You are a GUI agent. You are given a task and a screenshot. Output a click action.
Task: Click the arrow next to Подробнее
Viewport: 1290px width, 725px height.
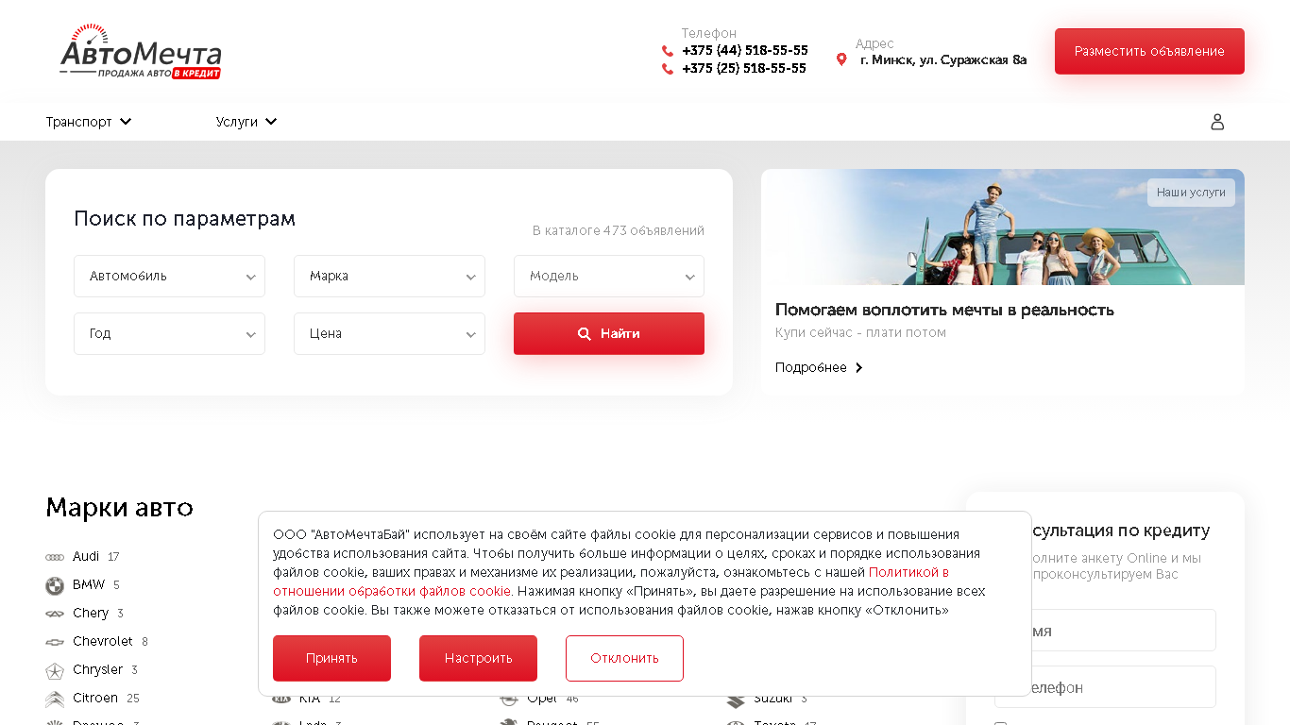[858, 367]
